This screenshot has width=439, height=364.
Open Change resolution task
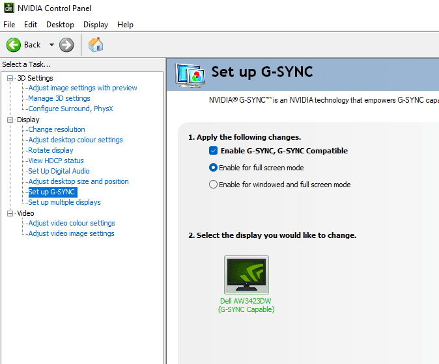(57, 129)
